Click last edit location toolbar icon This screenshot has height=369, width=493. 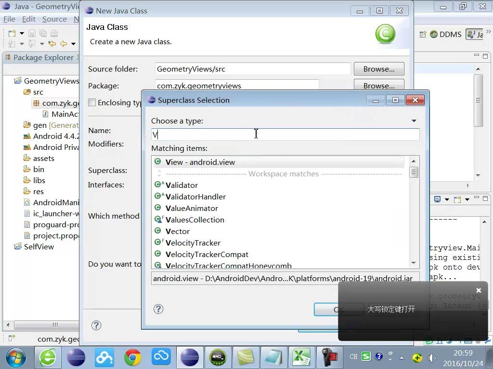pyautogui.click(x=52, y=44)
